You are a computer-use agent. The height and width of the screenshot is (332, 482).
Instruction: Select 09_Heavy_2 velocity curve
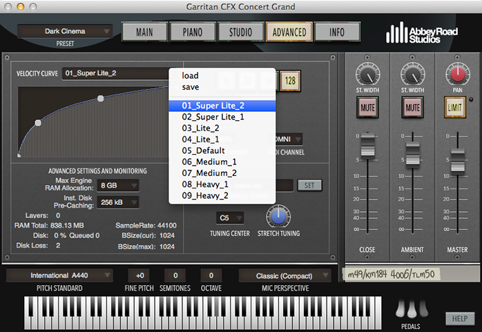tap(222, 195)
